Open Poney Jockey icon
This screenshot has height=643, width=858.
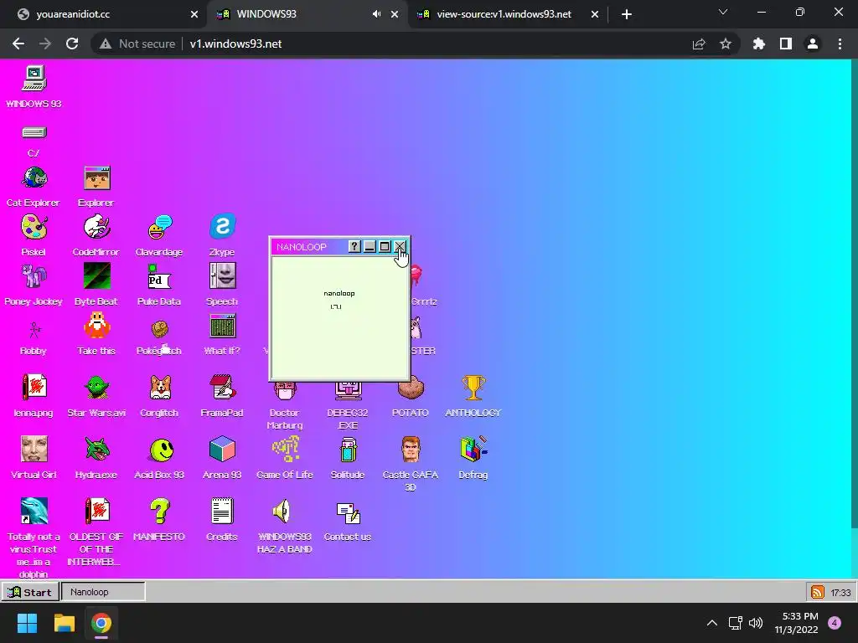click(x=34, y=276)
